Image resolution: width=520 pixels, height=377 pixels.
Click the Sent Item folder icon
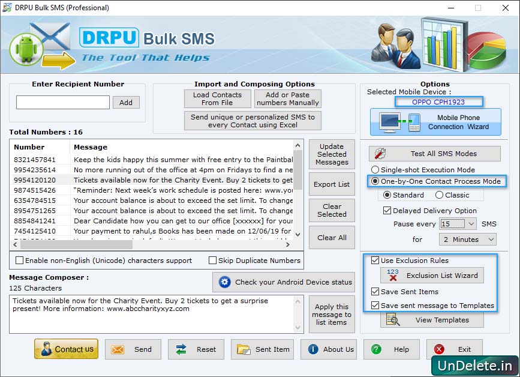point(244,350)
